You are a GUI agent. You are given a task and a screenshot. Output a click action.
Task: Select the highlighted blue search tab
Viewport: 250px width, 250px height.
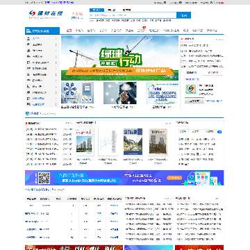97,10
